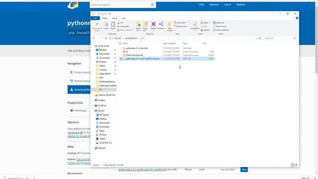The image size is (318, 179).
Task: Open Local Disk (C:) in navigation pane
Action: [x=104, y=143]
